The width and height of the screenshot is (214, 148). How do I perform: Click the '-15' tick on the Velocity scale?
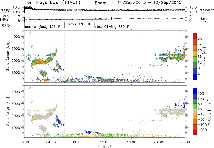coord(201,114)
